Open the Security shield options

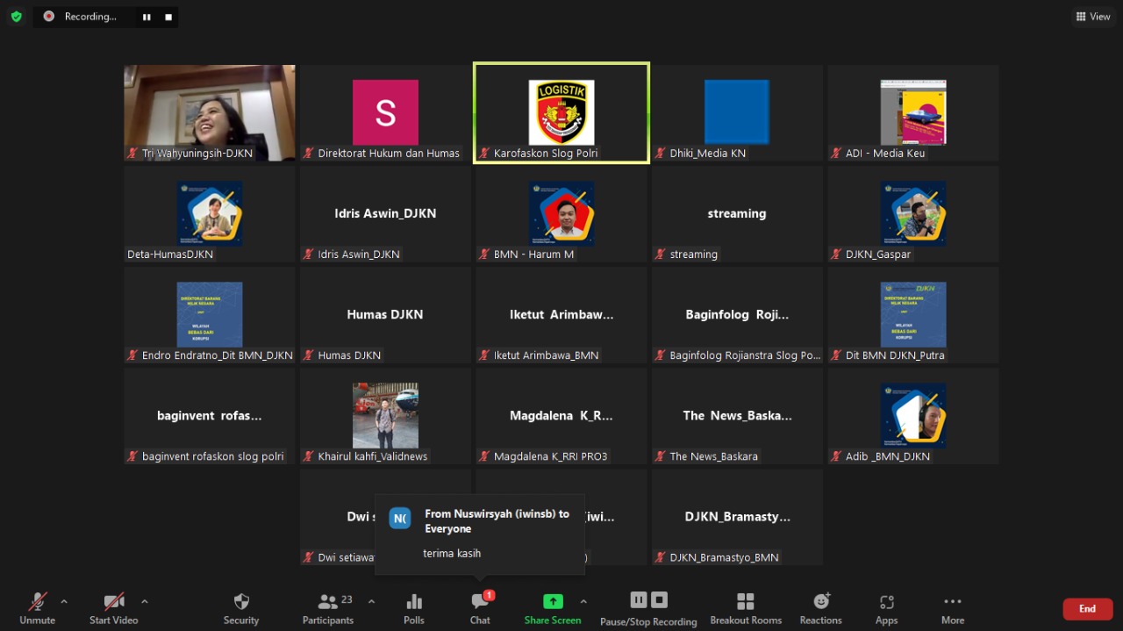click(x=241, y=607)
